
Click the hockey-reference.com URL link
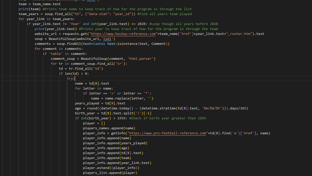tap(123, 34)
